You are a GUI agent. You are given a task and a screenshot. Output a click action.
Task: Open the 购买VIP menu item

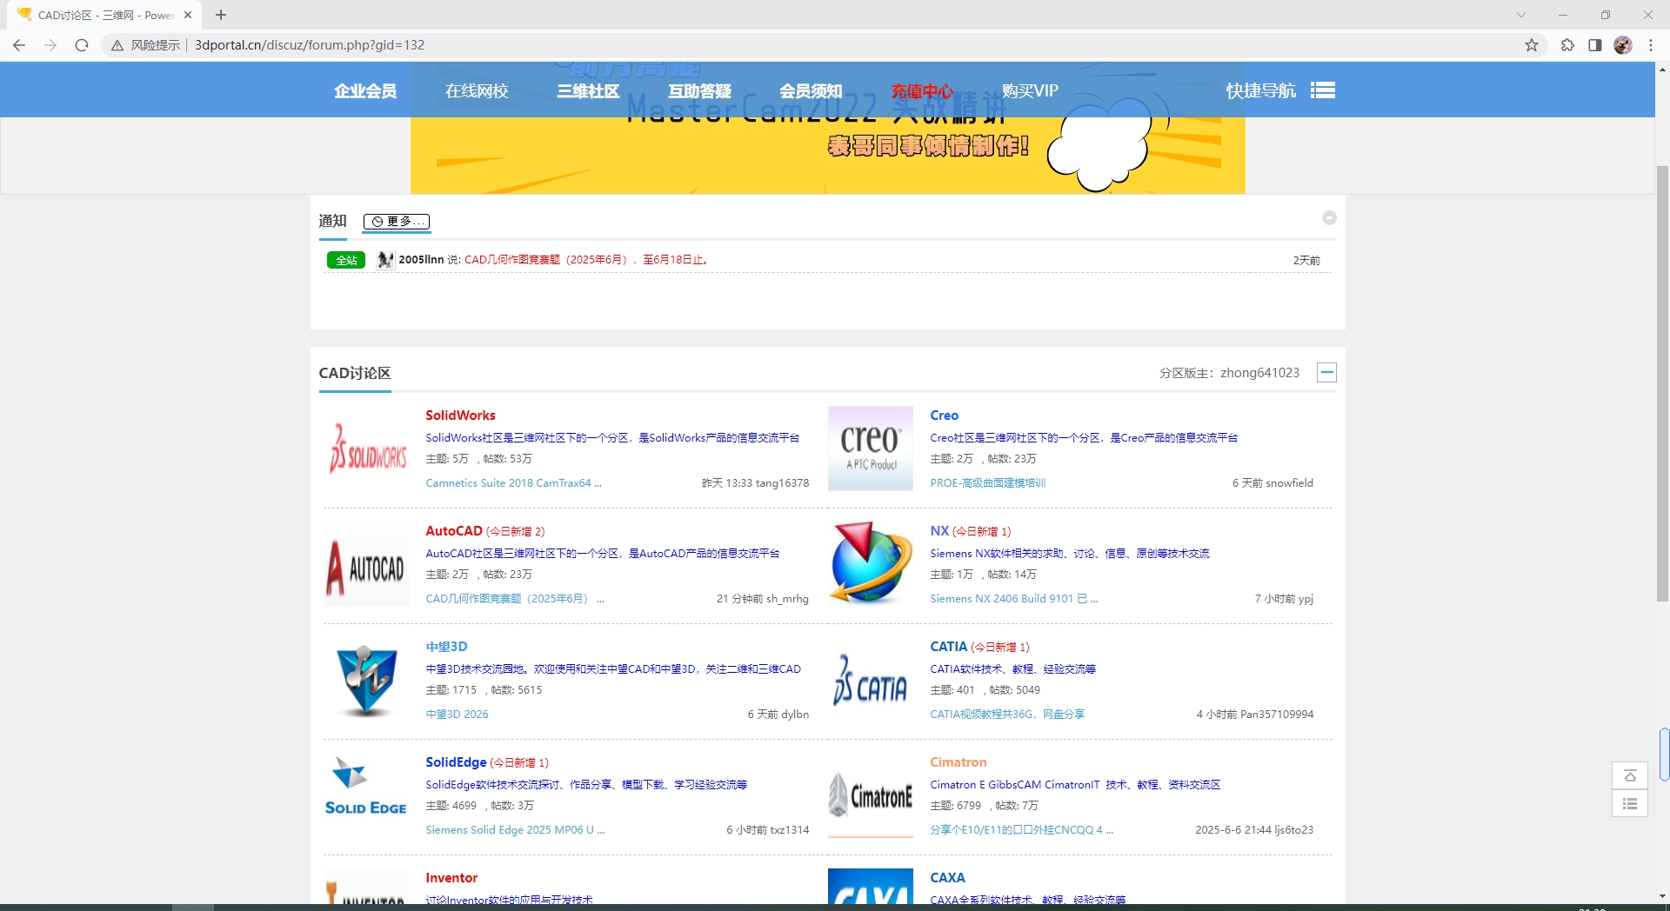(x=1030, y=90)
